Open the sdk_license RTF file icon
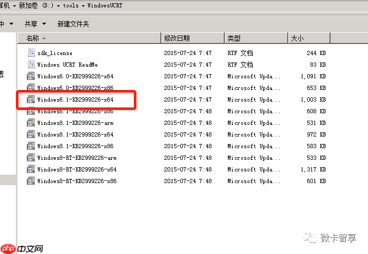The width and height of the screenshot is (368, 254). tap(31, 52)
